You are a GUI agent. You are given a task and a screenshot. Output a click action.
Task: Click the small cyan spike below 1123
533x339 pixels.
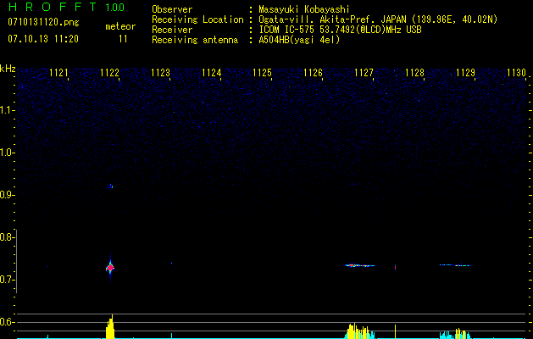tap(171, 336)
